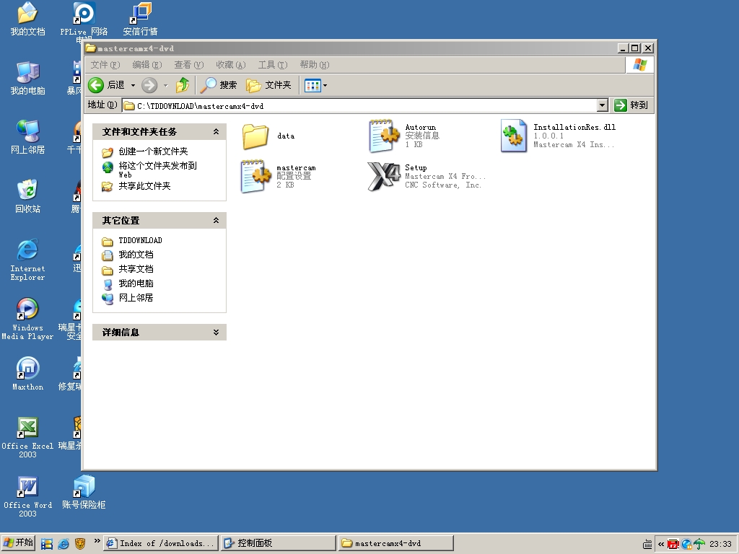
Task: Click the tiger-head quick launch icon
Action: tap(80, 544)
